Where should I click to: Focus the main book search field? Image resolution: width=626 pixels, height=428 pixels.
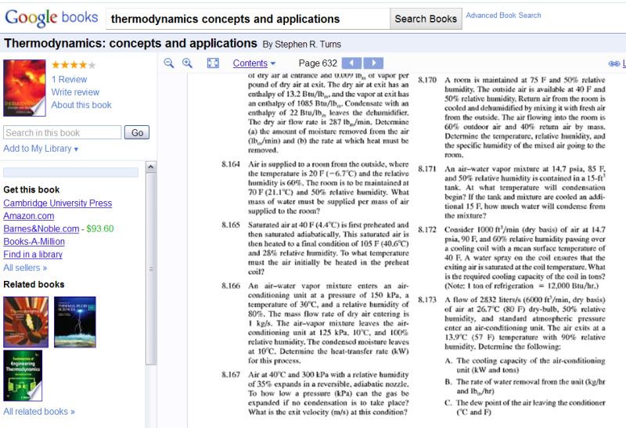247,19
